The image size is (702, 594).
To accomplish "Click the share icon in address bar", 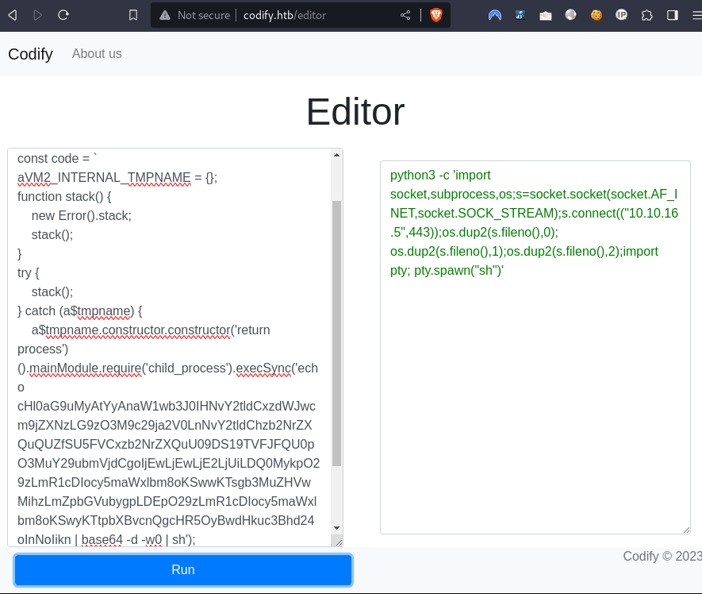I will click(x=405, y=15).
